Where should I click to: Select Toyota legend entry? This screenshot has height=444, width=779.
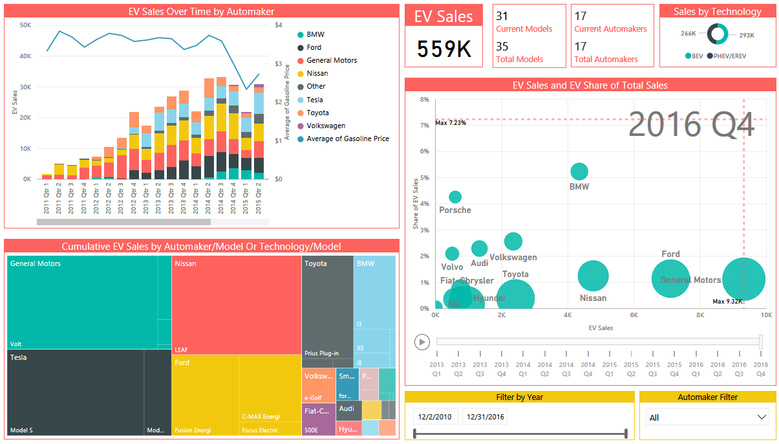pos(312,113)
